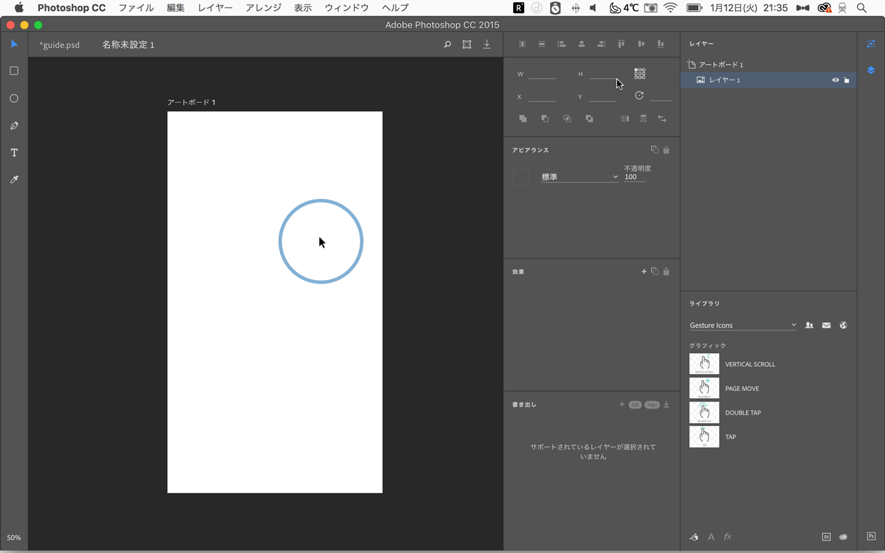The height and width of the screenshot is (553, 885).
Task: Toggle the lock on レイヤー 1
Action: click(x=846, y=80)
